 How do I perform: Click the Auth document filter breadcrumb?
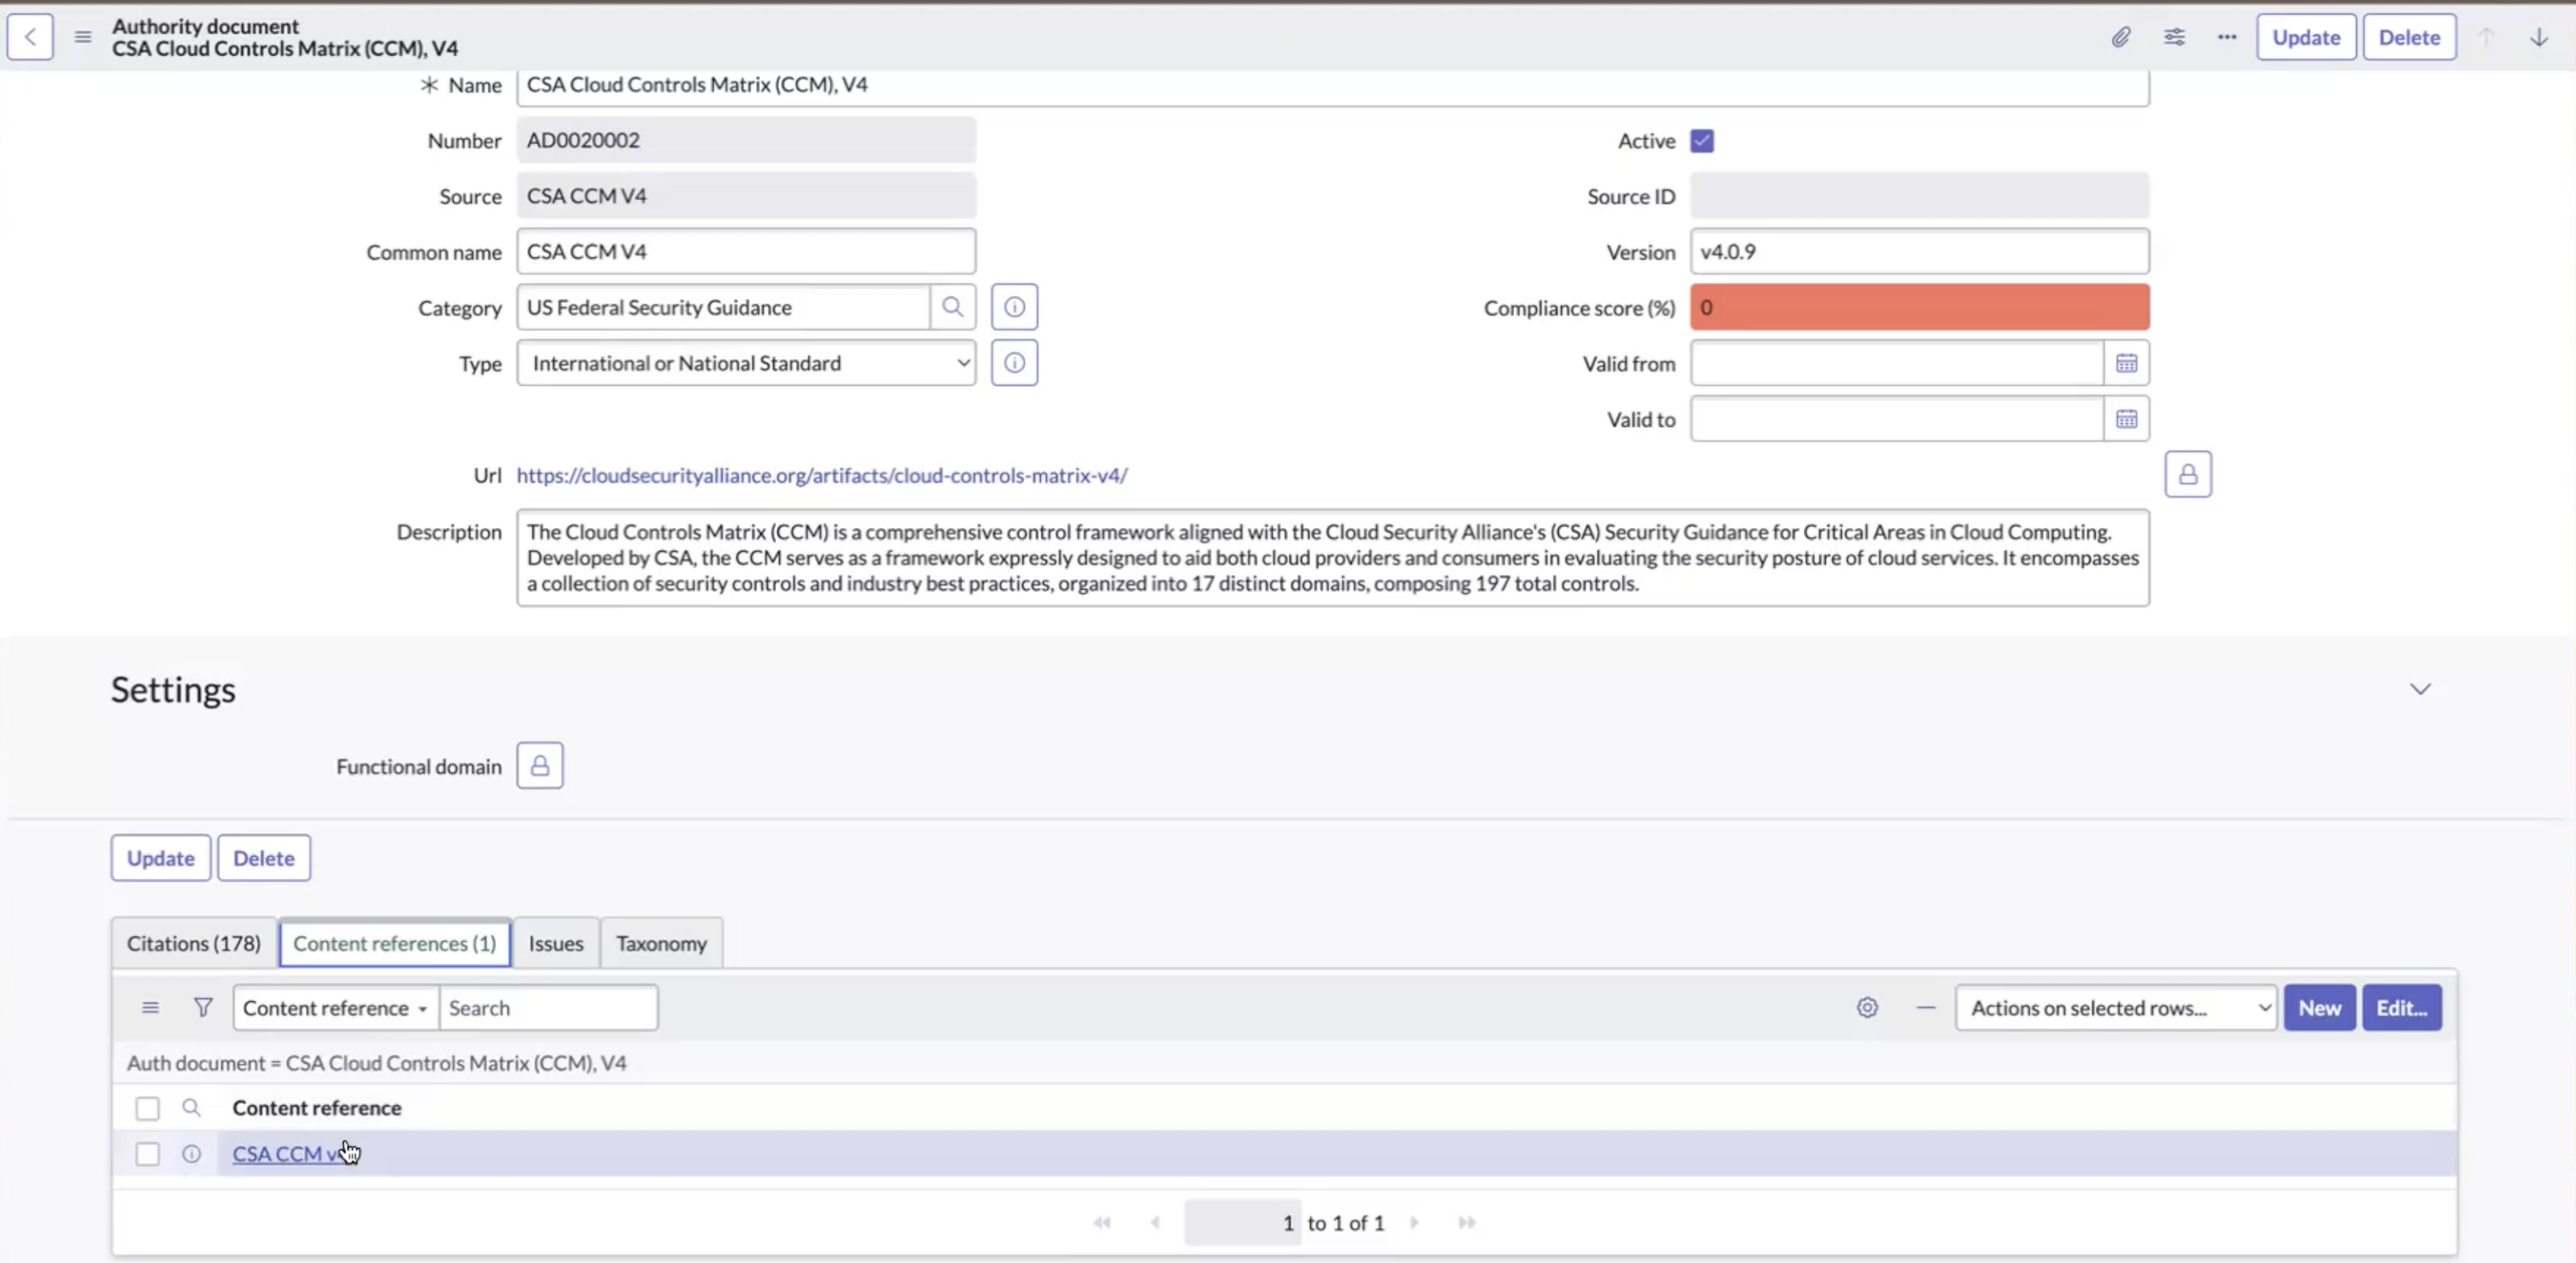[x=377, y=1063]
